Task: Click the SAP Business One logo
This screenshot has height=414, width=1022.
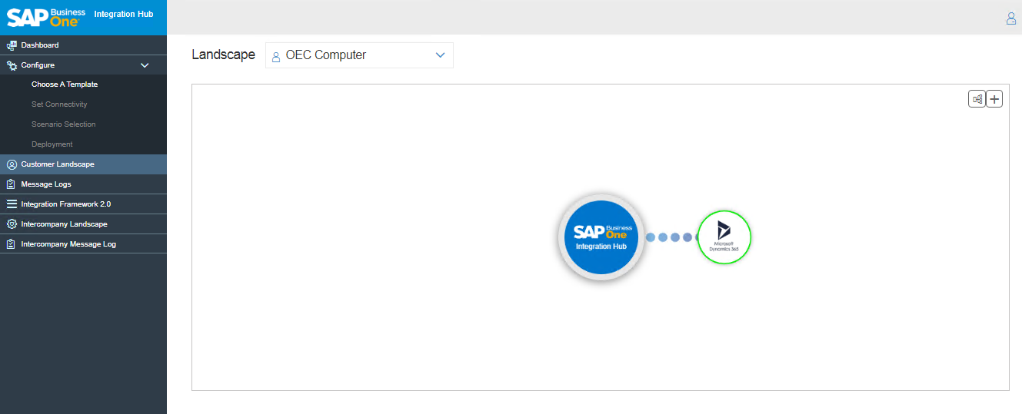Action: [x=46, y=17]
